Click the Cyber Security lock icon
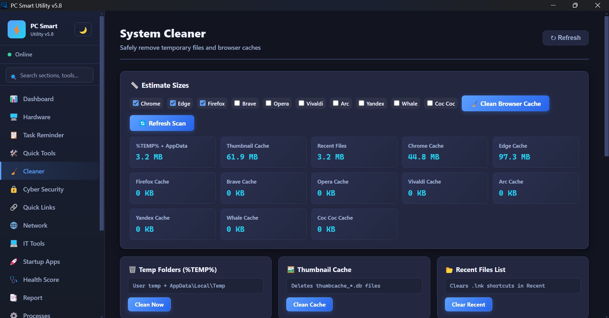This screenshot has width=609, height=318. [14, 189]
